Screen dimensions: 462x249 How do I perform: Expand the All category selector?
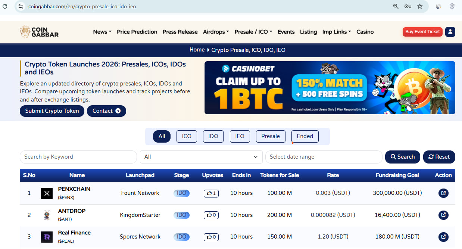pyautogui.click(x=201, y=157)
